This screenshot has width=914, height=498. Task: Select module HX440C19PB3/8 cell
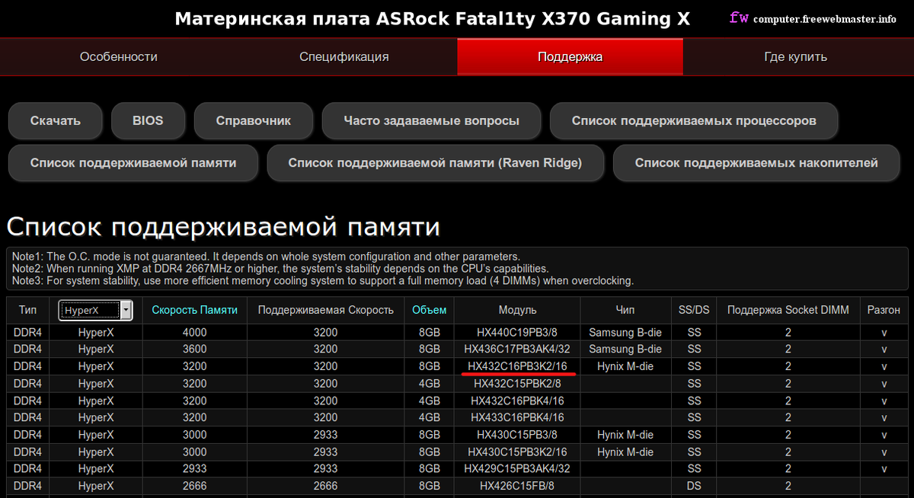[x=517, y=332]
